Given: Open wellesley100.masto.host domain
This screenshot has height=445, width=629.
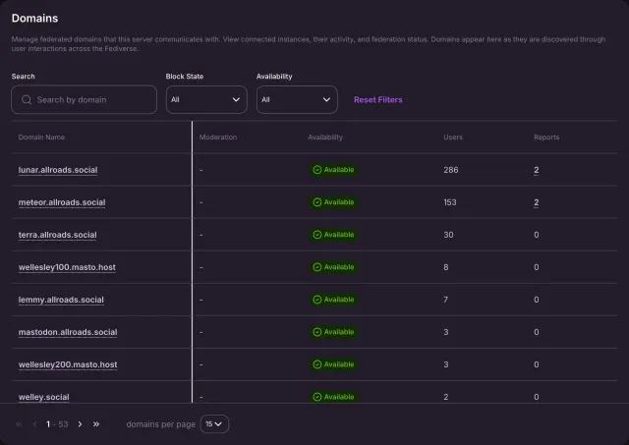Looking at the screenshot, I should pos(67,267).
